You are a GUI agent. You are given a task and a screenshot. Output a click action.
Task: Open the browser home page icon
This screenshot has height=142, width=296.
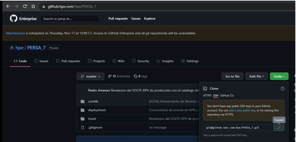tap(33, 6)
